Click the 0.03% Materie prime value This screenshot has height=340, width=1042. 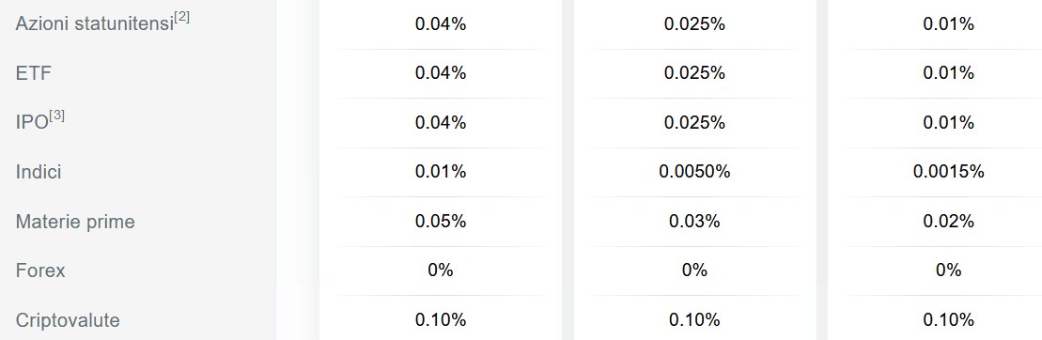coord(694,221)
